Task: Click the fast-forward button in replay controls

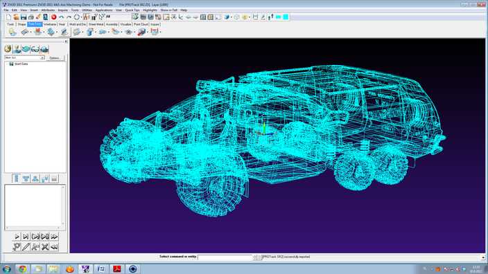Action: point(54,237)
